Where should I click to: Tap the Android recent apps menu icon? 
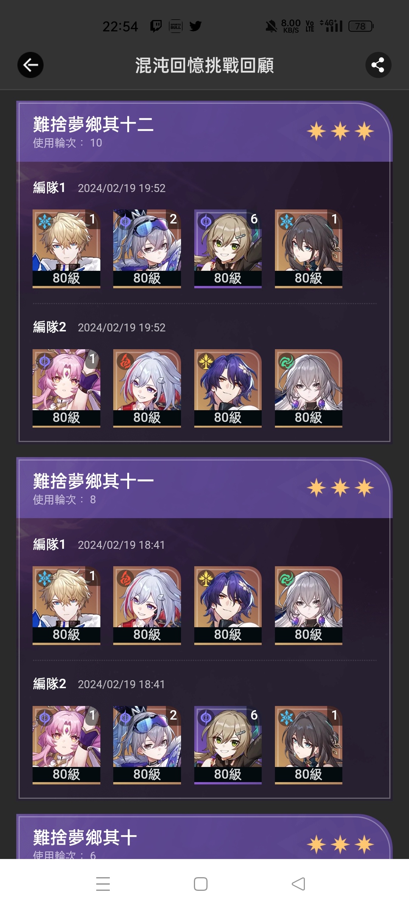pyautogui.click(x=103, y=884)
